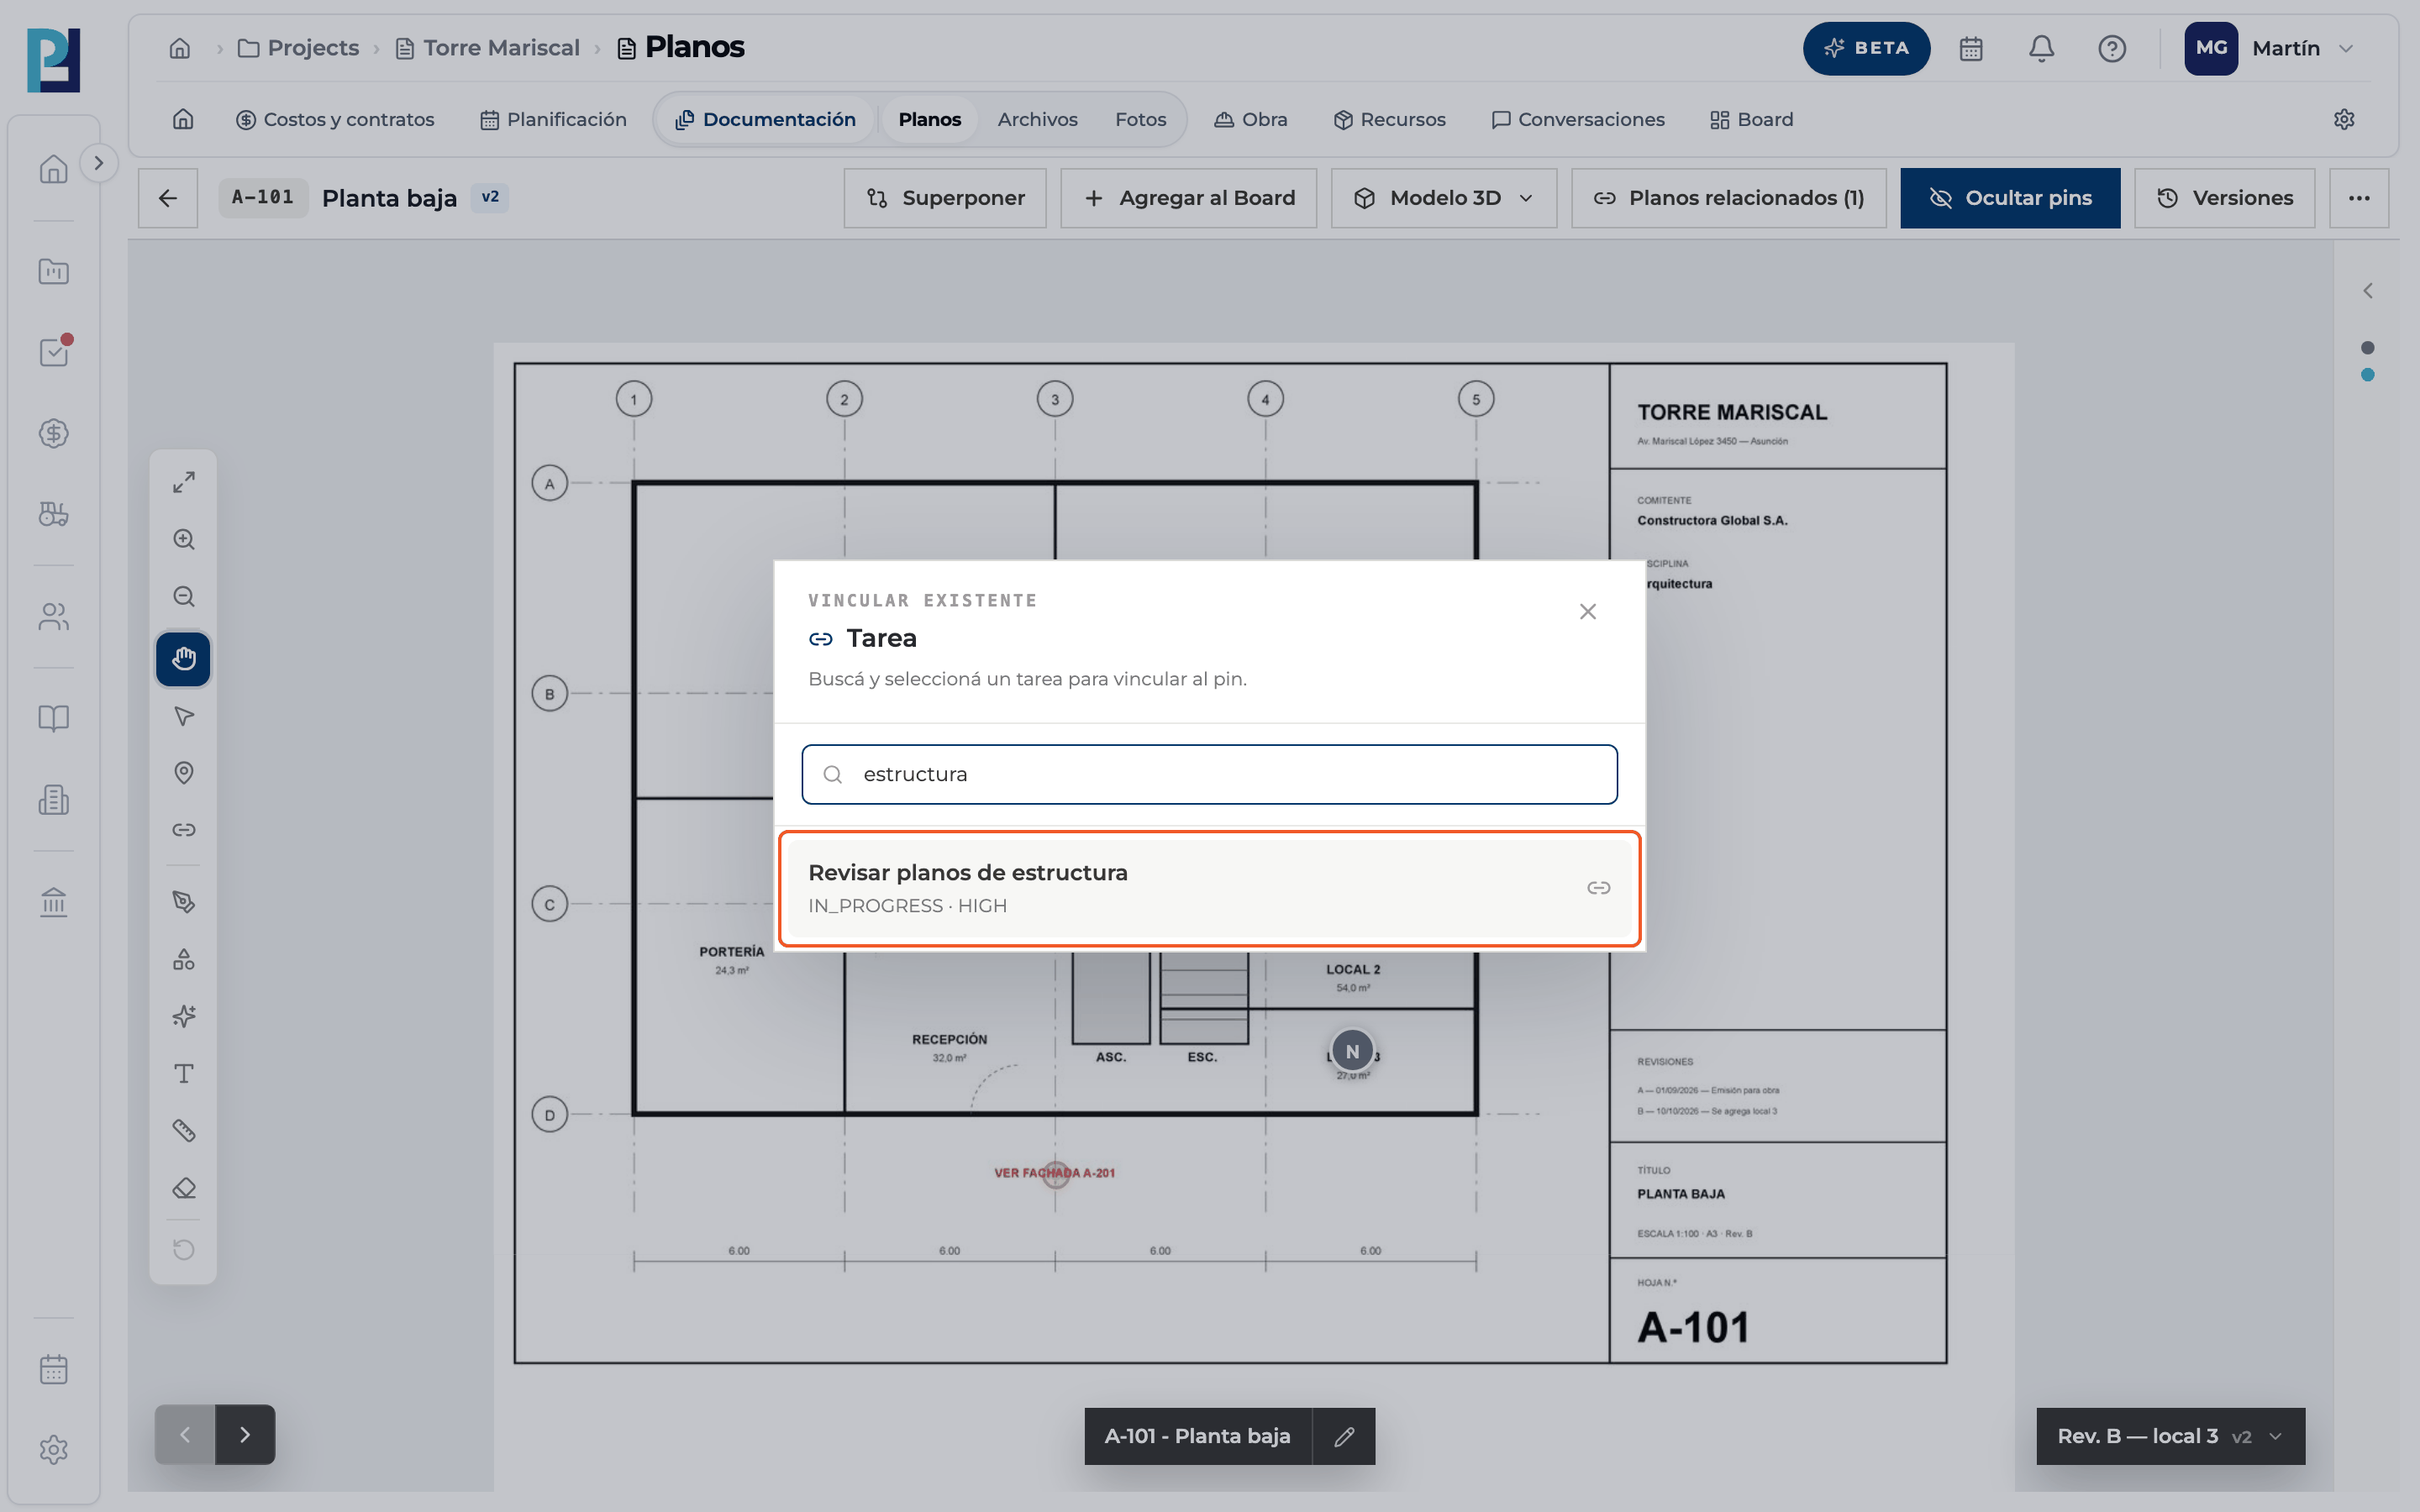Click Agregar al Board button
This screenshot has width=2420, height=1512.
click(1189, 198)
